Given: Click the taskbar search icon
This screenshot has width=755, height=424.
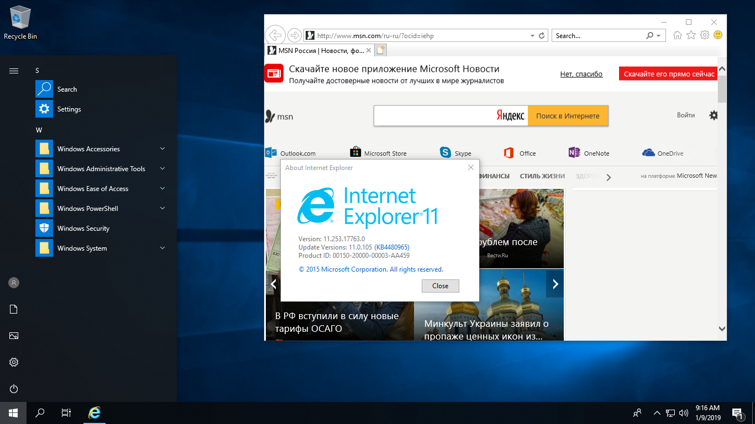Looking at the screenshot, I should tap(40, 412).
